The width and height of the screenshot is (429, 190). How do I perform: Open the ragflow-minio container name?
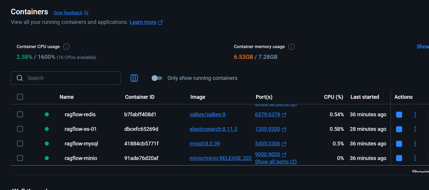pos(81,158)
